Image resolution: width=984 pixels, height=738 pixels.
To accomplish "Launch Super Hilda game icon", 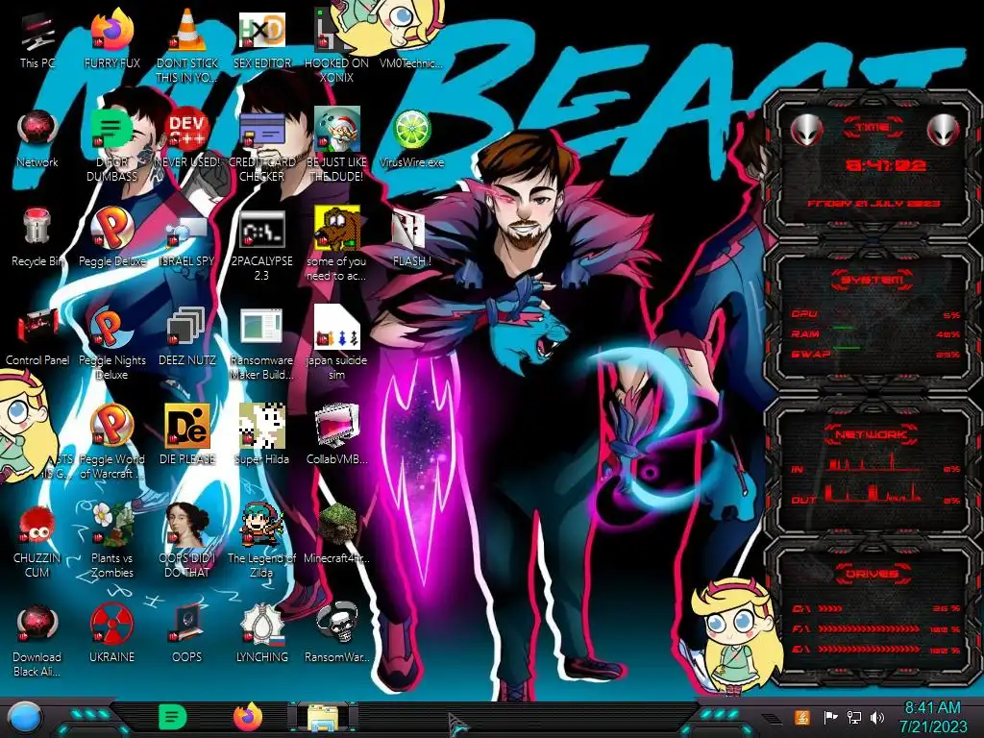I will click(x=261, y=436).
